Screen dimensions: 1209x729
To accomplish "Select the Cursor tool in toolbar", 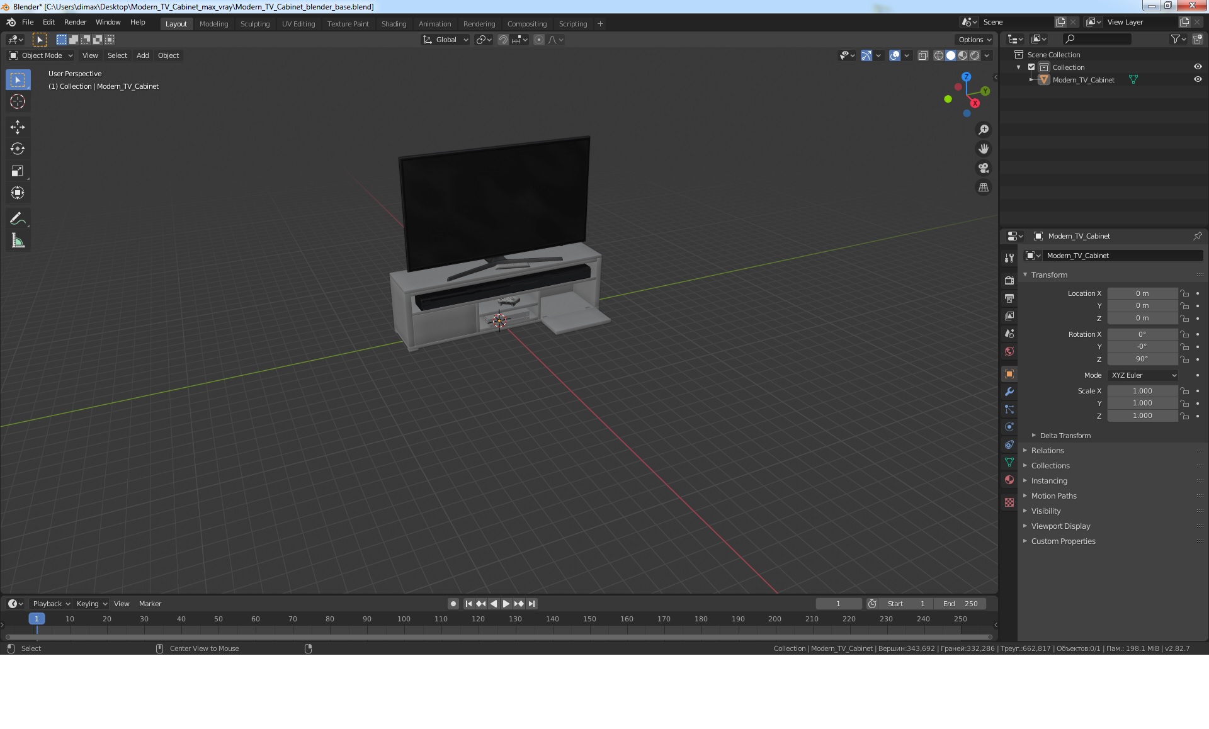I will [18, 101].
